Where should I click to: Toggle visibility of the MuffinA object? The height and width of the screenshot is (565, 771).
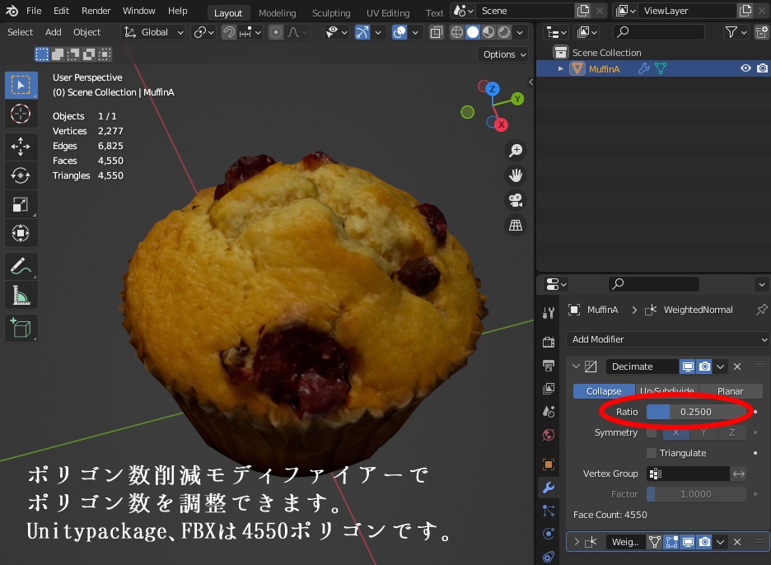pyautogui.click(x=745, y=68)
